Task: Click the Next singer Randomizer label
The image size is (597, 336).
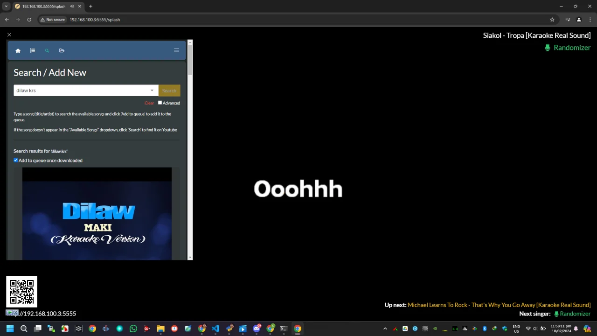Action: [x=572, y=314]
